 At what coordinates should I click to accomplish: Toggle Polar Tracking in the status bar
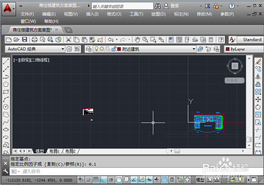click(x=111, y=180)
